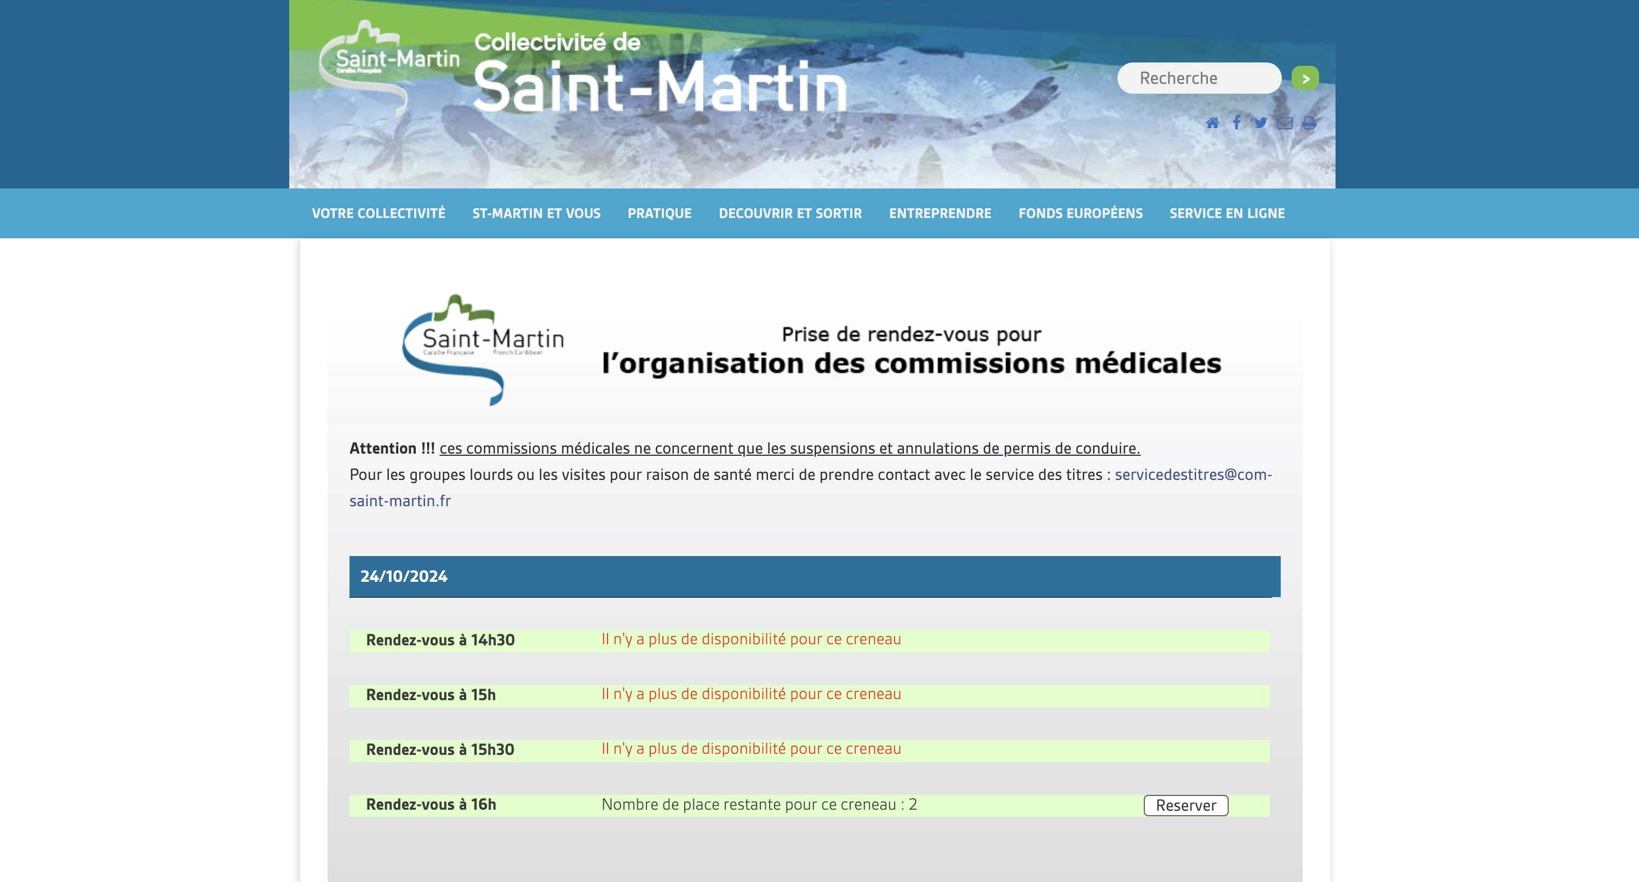
Task: Open the ENTREPRENDRE menu
Action: (x=940, y=214)
